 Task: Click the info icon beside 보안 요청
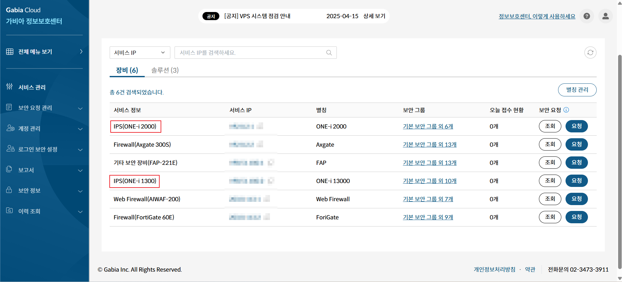pyautogui.click(x=566, y=110)
